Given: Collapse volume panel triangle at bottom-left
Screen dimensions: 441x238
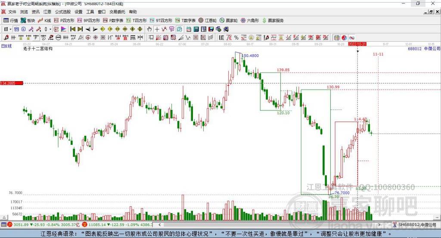Looking at the screenshot, I should click(x=4, y=217).
